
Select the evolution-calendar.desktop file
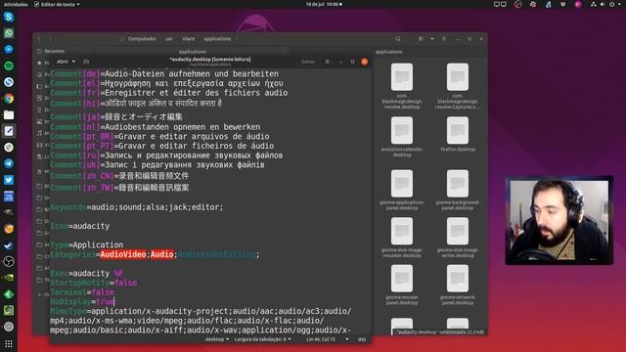pos(402,137)
